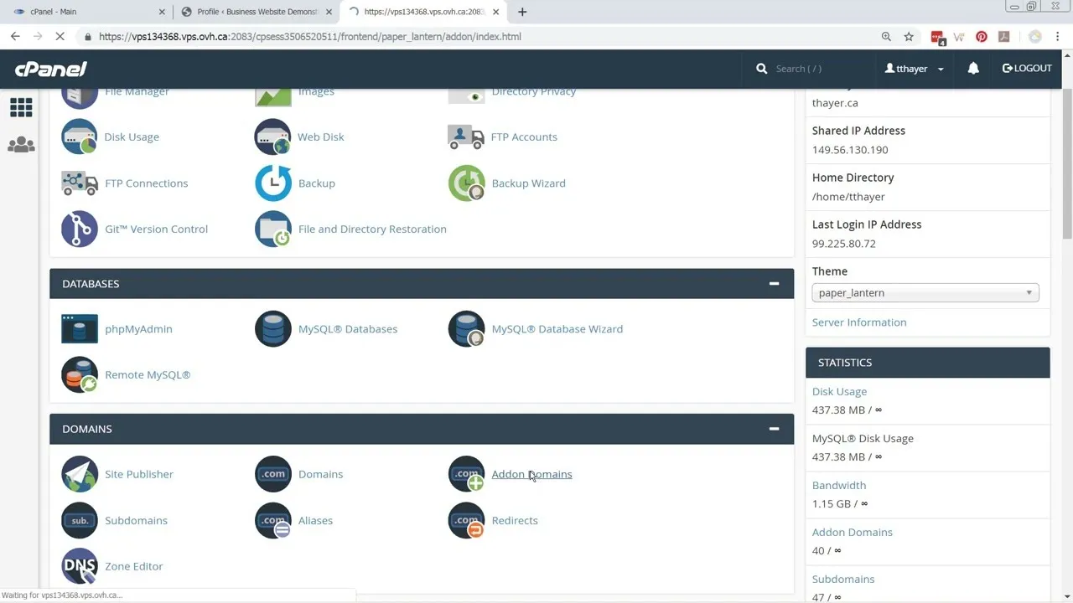Click the cPanel search field
Image resolution: width=1073 pixels, height=603 pixels.
point(810,69)
